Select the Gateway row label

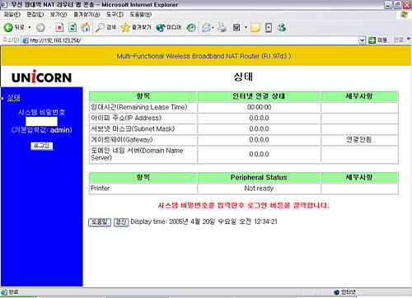[122, 140]
